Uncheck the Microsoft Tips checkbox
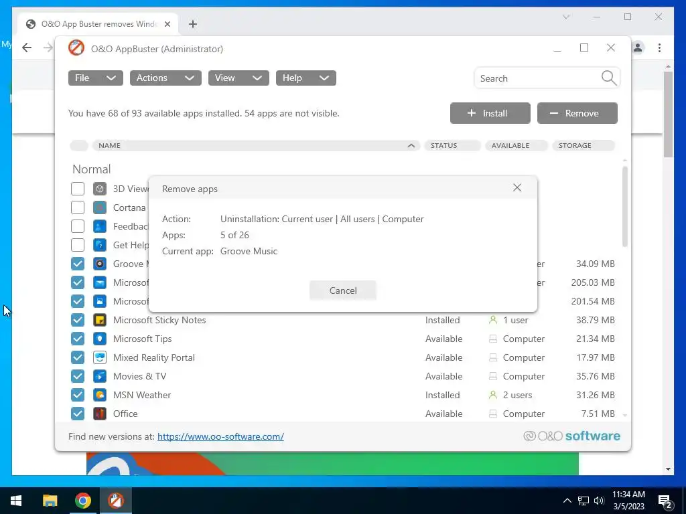The width and height of the screenshot is (686, 514). pyautogui.click(x=78, y=339)
